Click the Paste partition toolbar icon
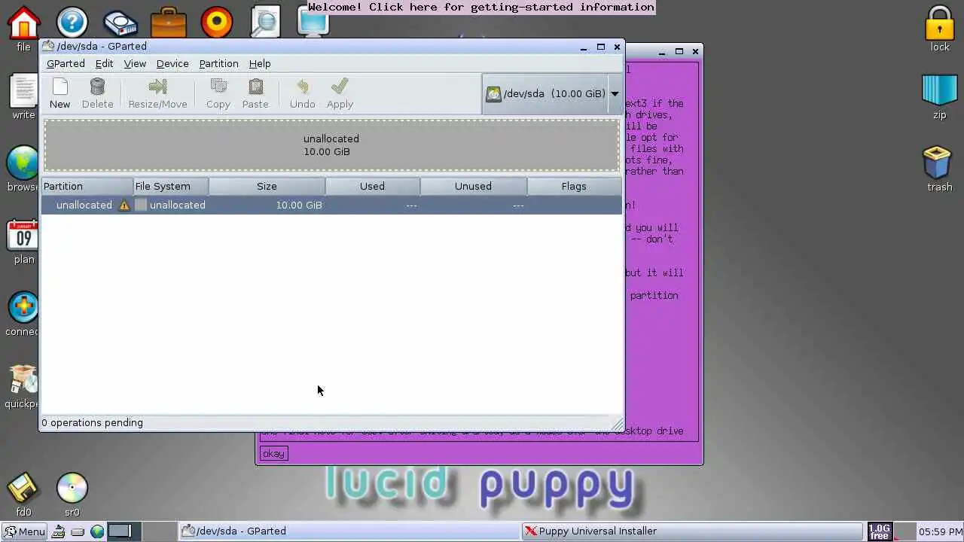The image size is (964, 542). coord(255,87)
